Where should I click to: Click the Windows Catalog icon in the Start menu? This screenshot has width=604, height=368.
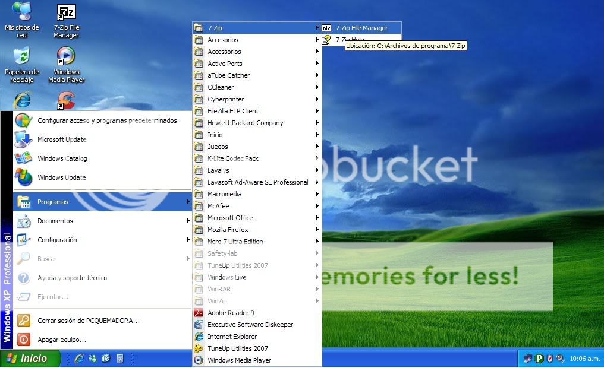pyautogui.click(x=23, y=158)
